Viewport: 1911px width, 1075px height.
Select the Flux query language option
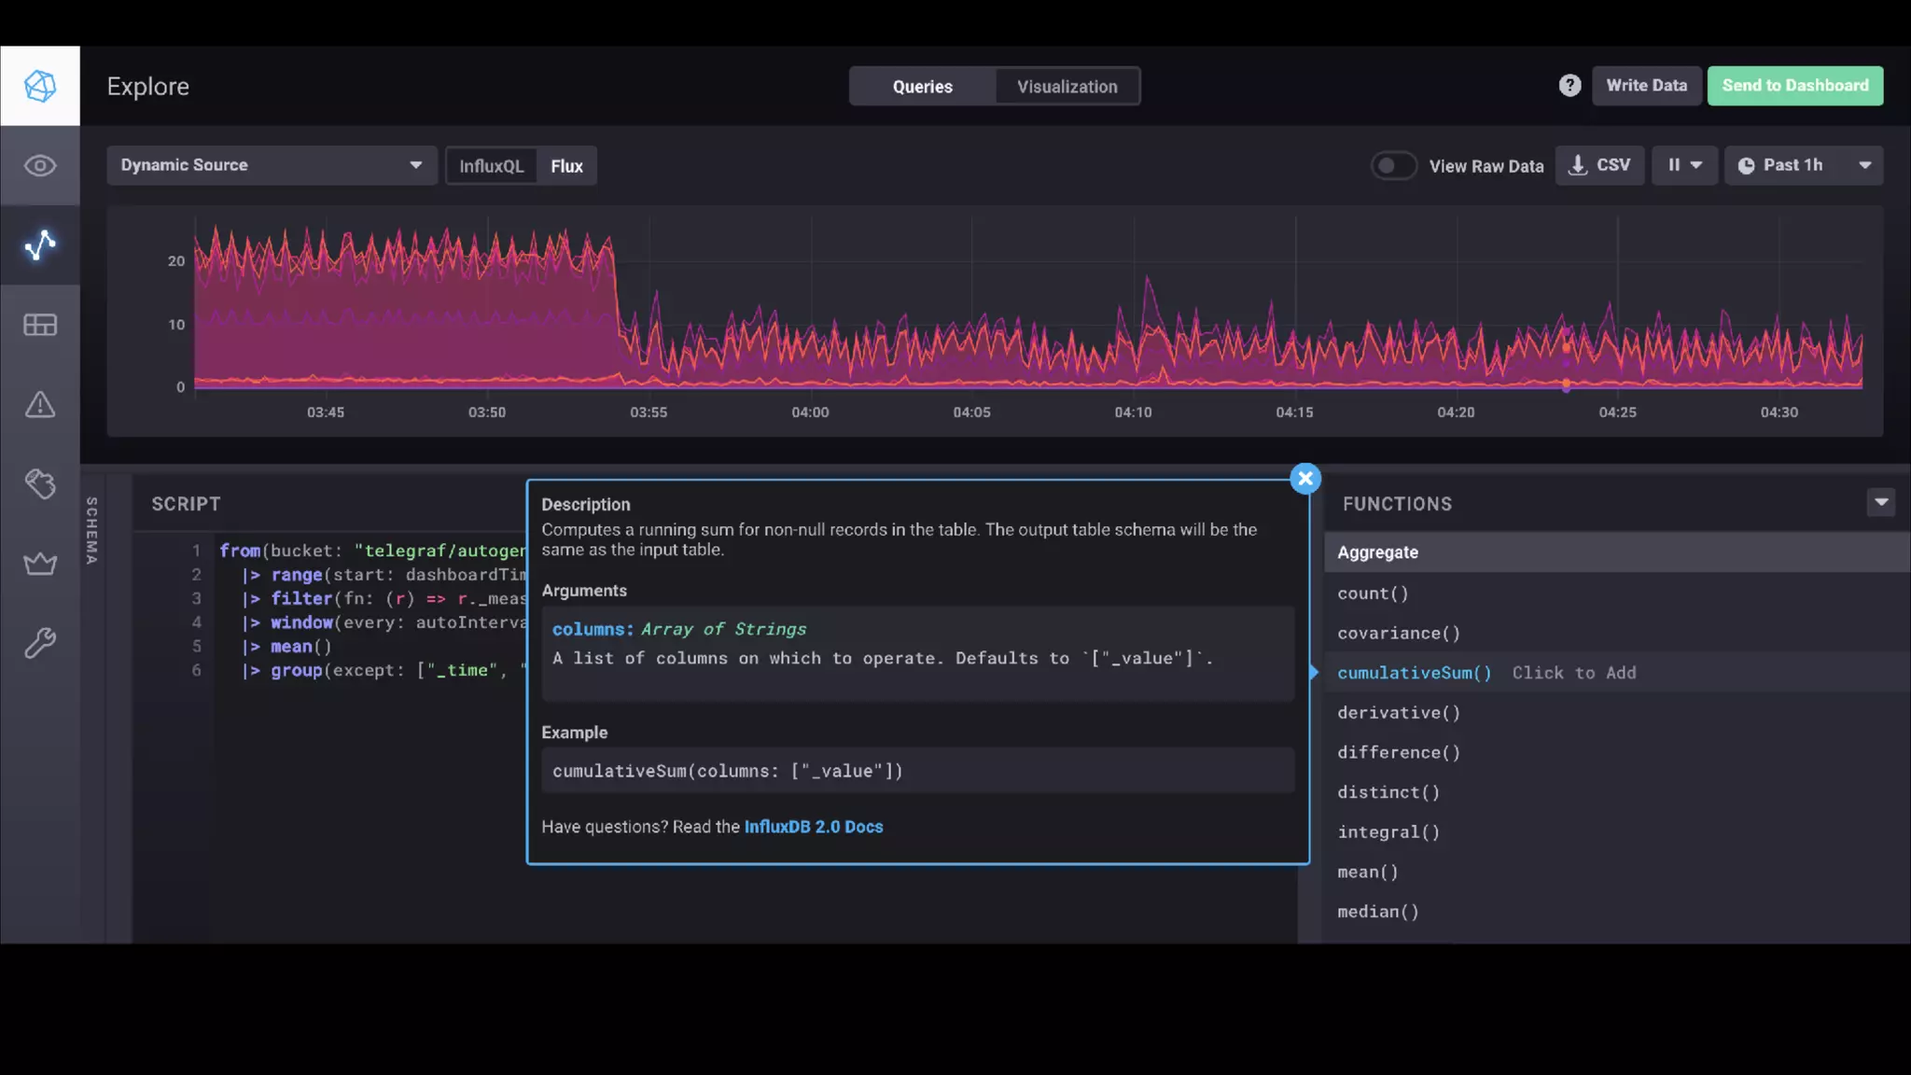tap(566, 166)
